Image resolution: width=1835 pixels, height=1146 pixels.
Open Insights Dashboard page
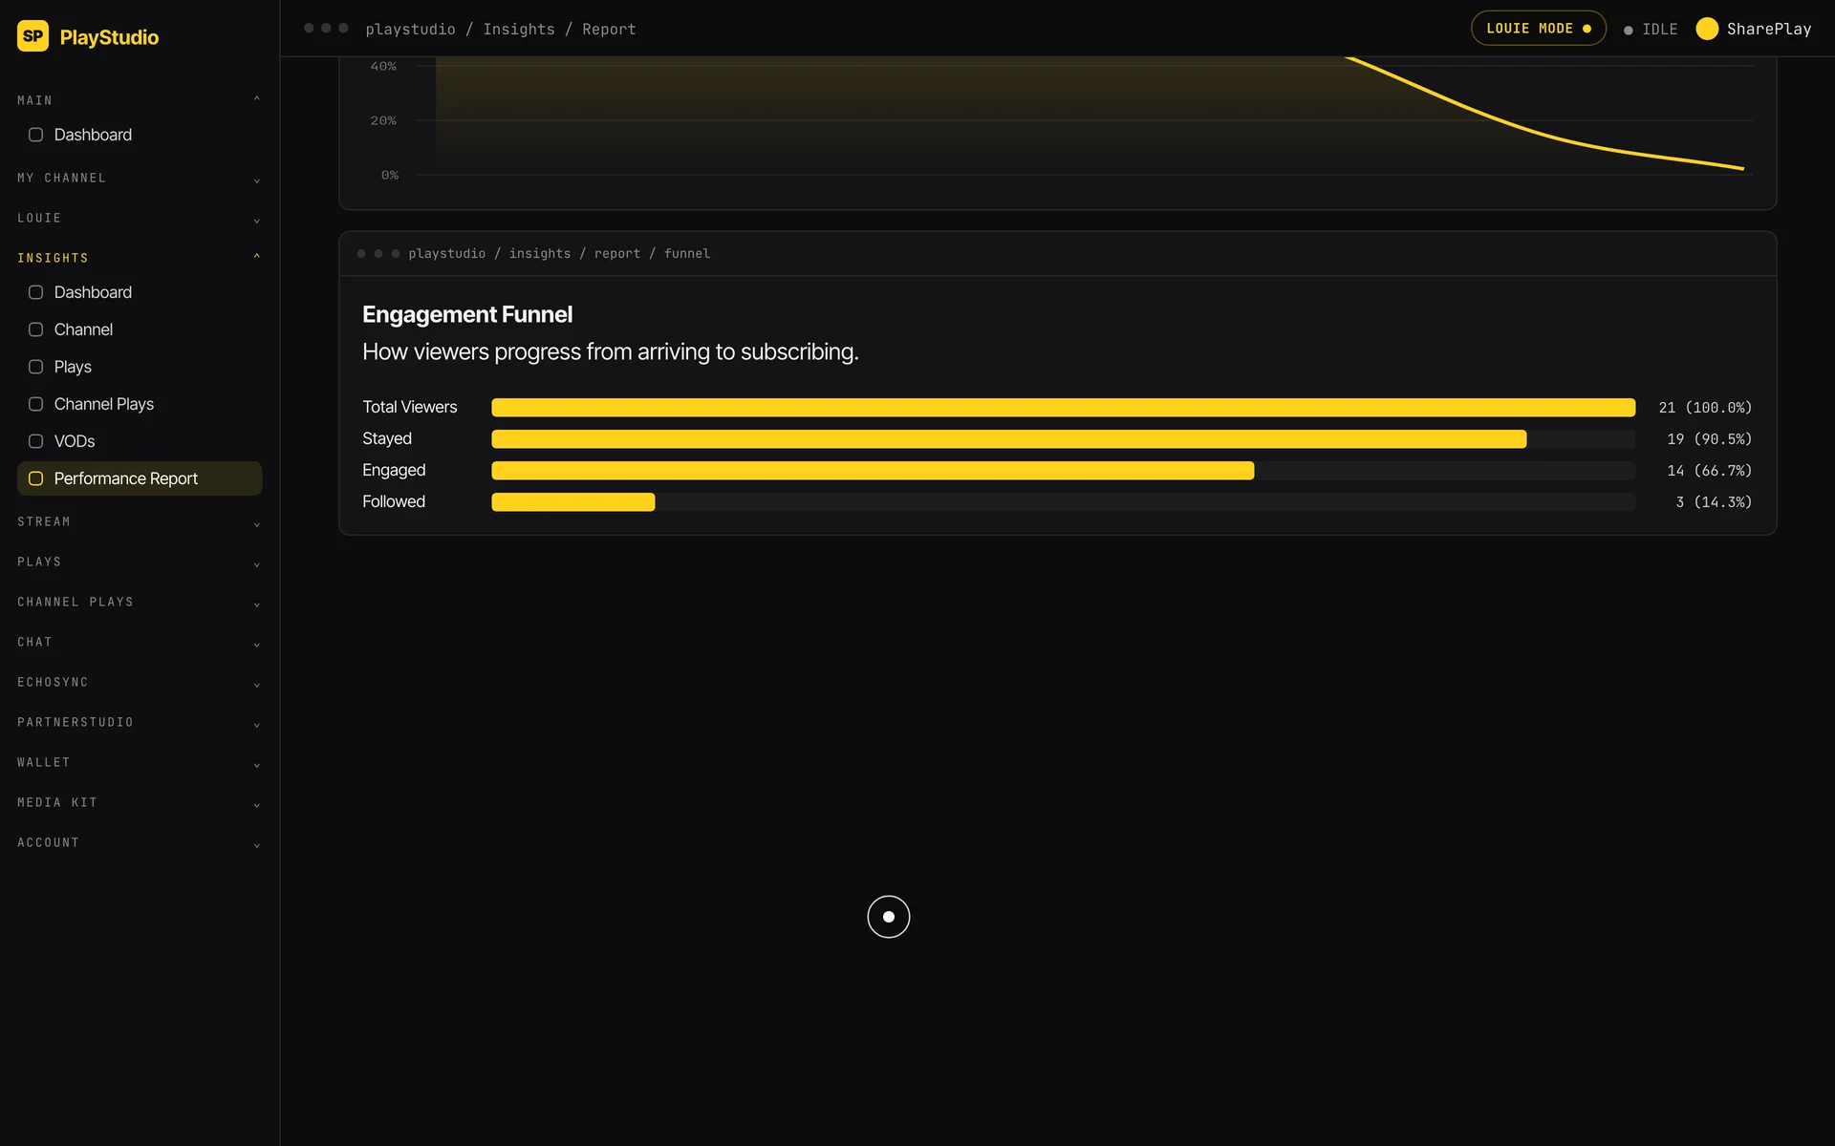pos(140,292)
